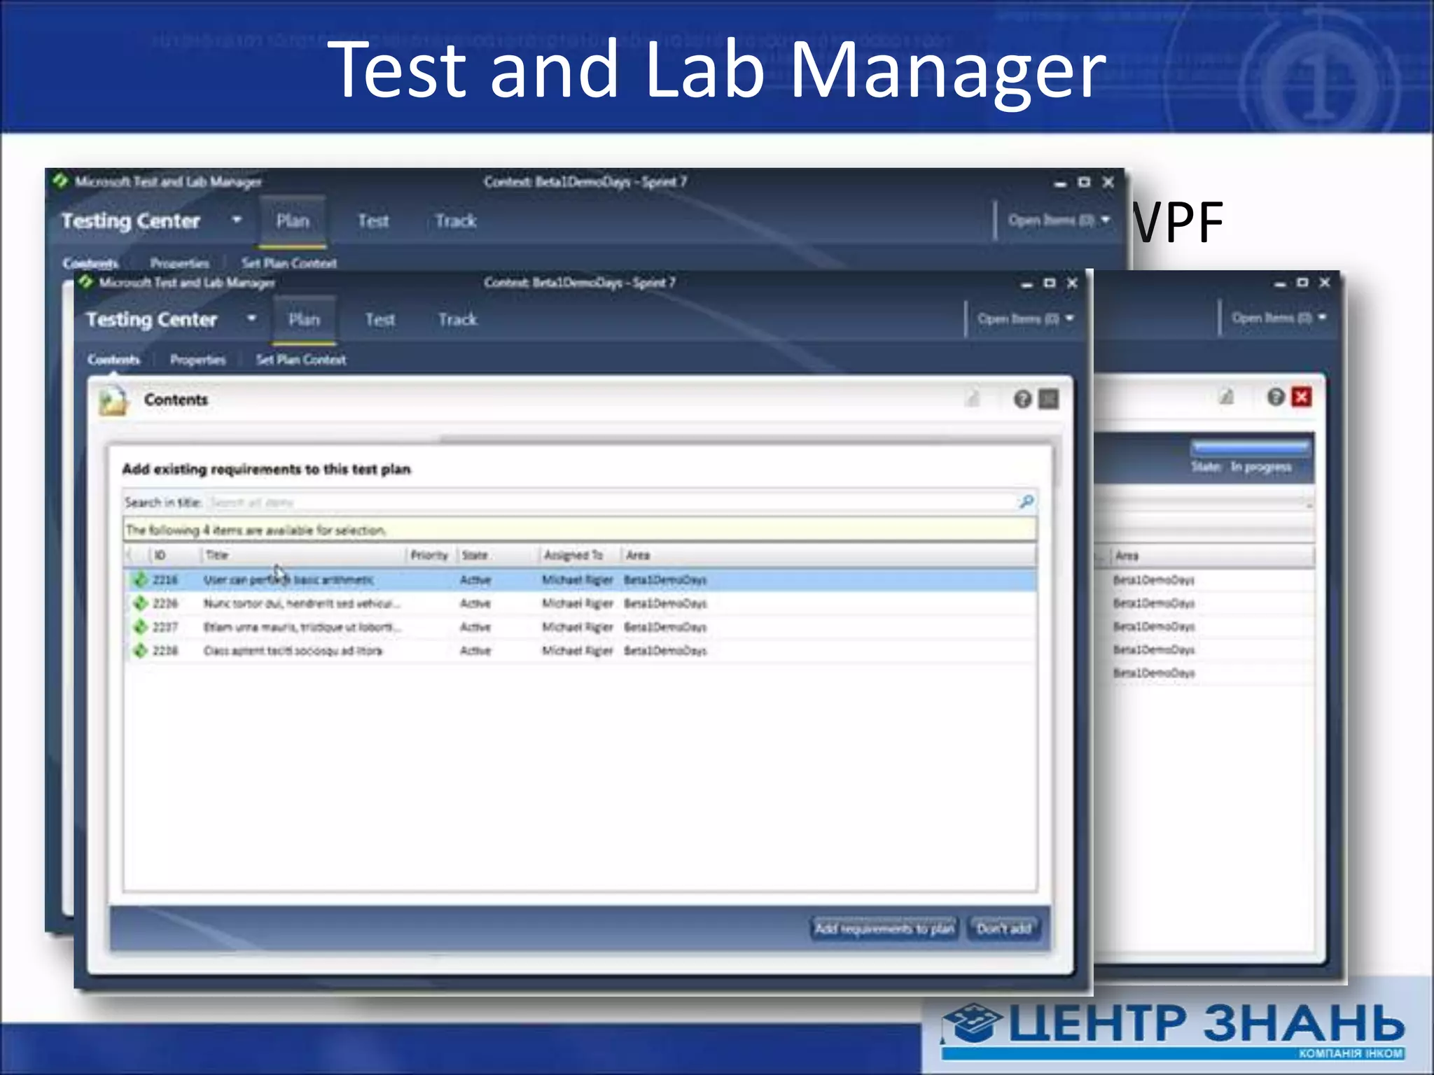Click requirement icon for row 2237
This screenshot has width=1434, height=1075.
coord(140,627)
